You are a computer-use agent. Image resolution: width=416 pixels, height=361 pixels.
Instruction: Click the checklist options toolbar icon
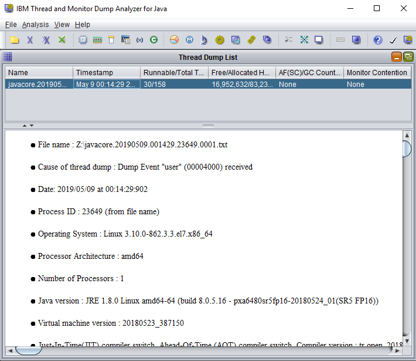coord(288,40)
